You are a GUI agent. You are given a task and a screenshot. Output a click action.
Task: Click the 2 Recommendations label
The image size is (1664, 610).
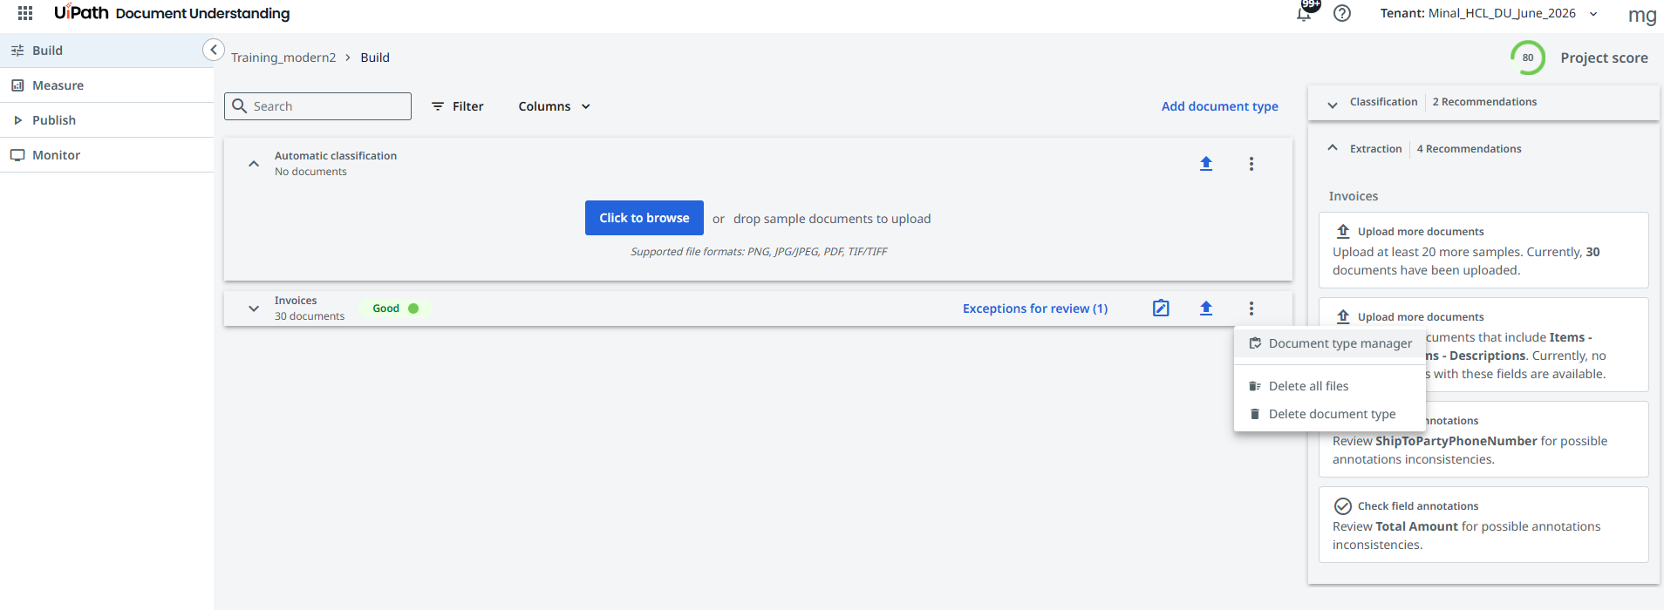click(1484, 102)
